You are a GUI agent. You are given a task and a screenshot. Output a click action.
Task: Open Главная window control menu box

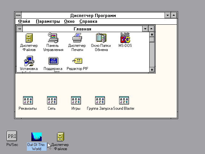[x=20, y=29]
